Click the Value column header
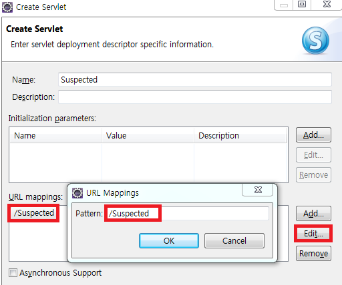 [x=148, y=135]
